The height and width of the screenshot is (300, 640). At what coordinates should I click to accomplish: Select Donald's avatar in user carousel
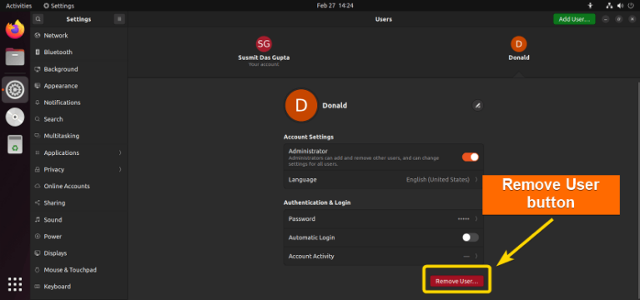coord(519,44)
